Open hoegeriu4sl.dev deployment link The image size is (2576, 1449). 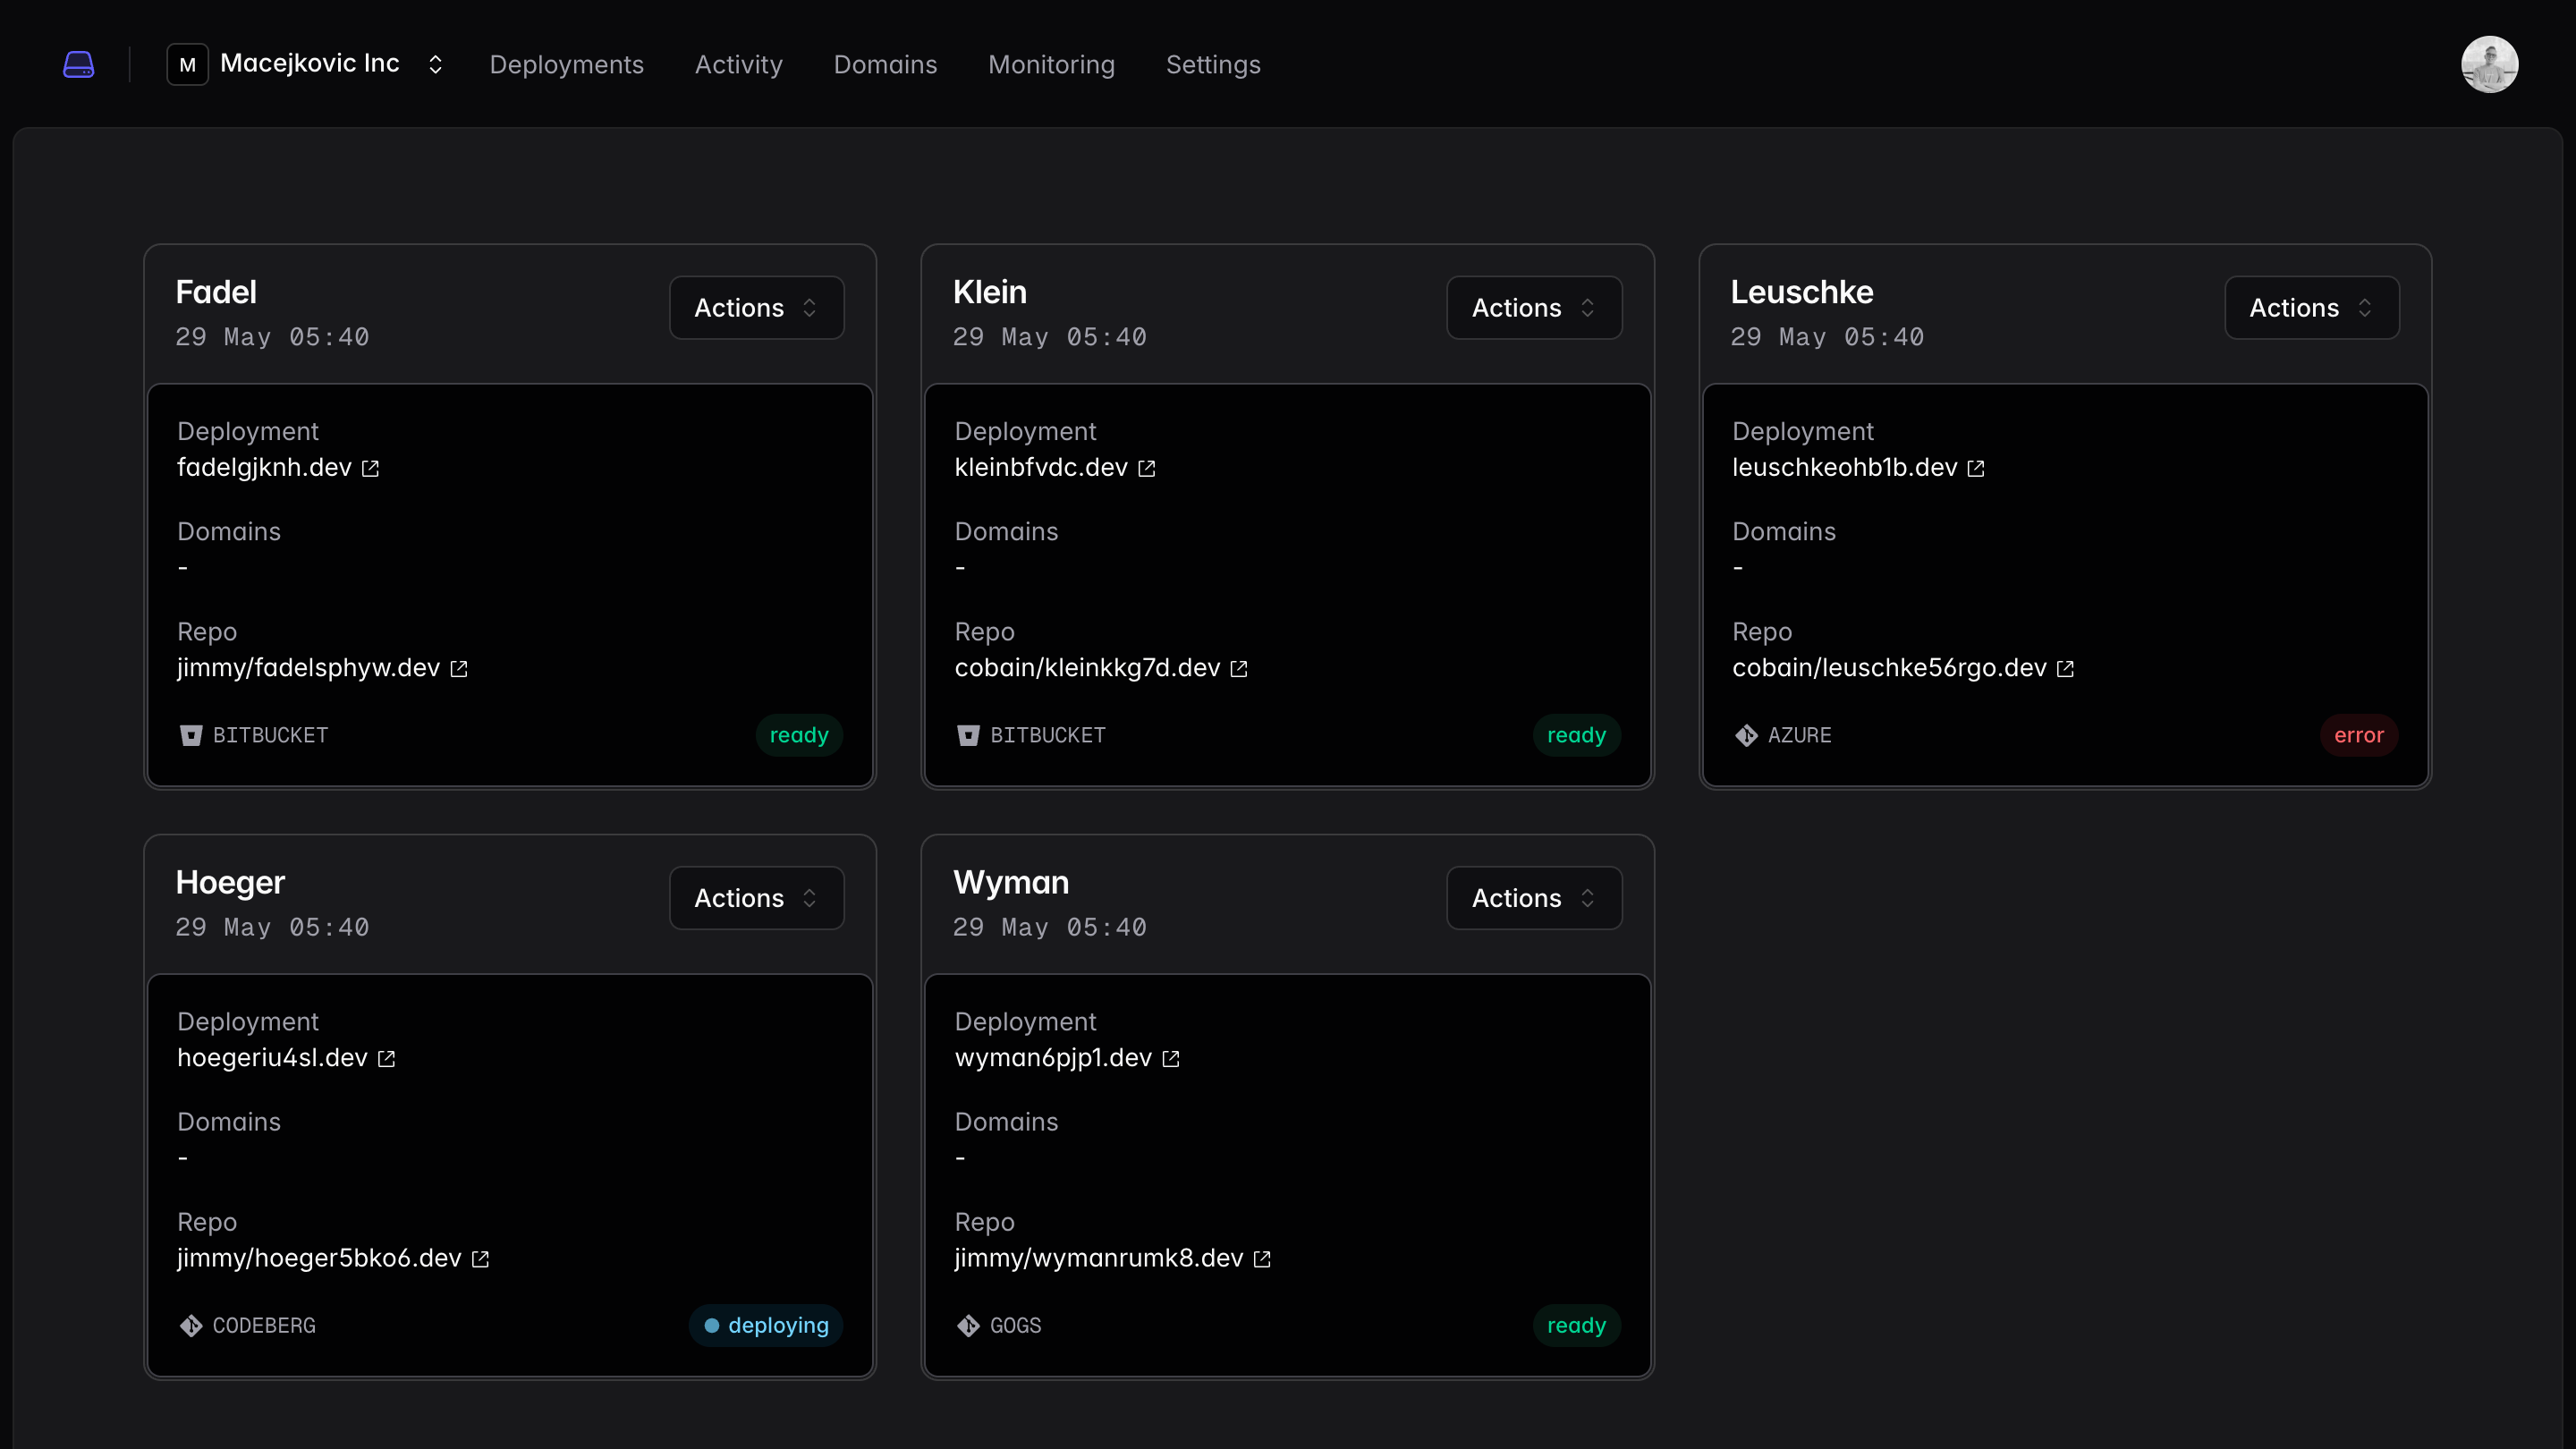coord(272,1058)
